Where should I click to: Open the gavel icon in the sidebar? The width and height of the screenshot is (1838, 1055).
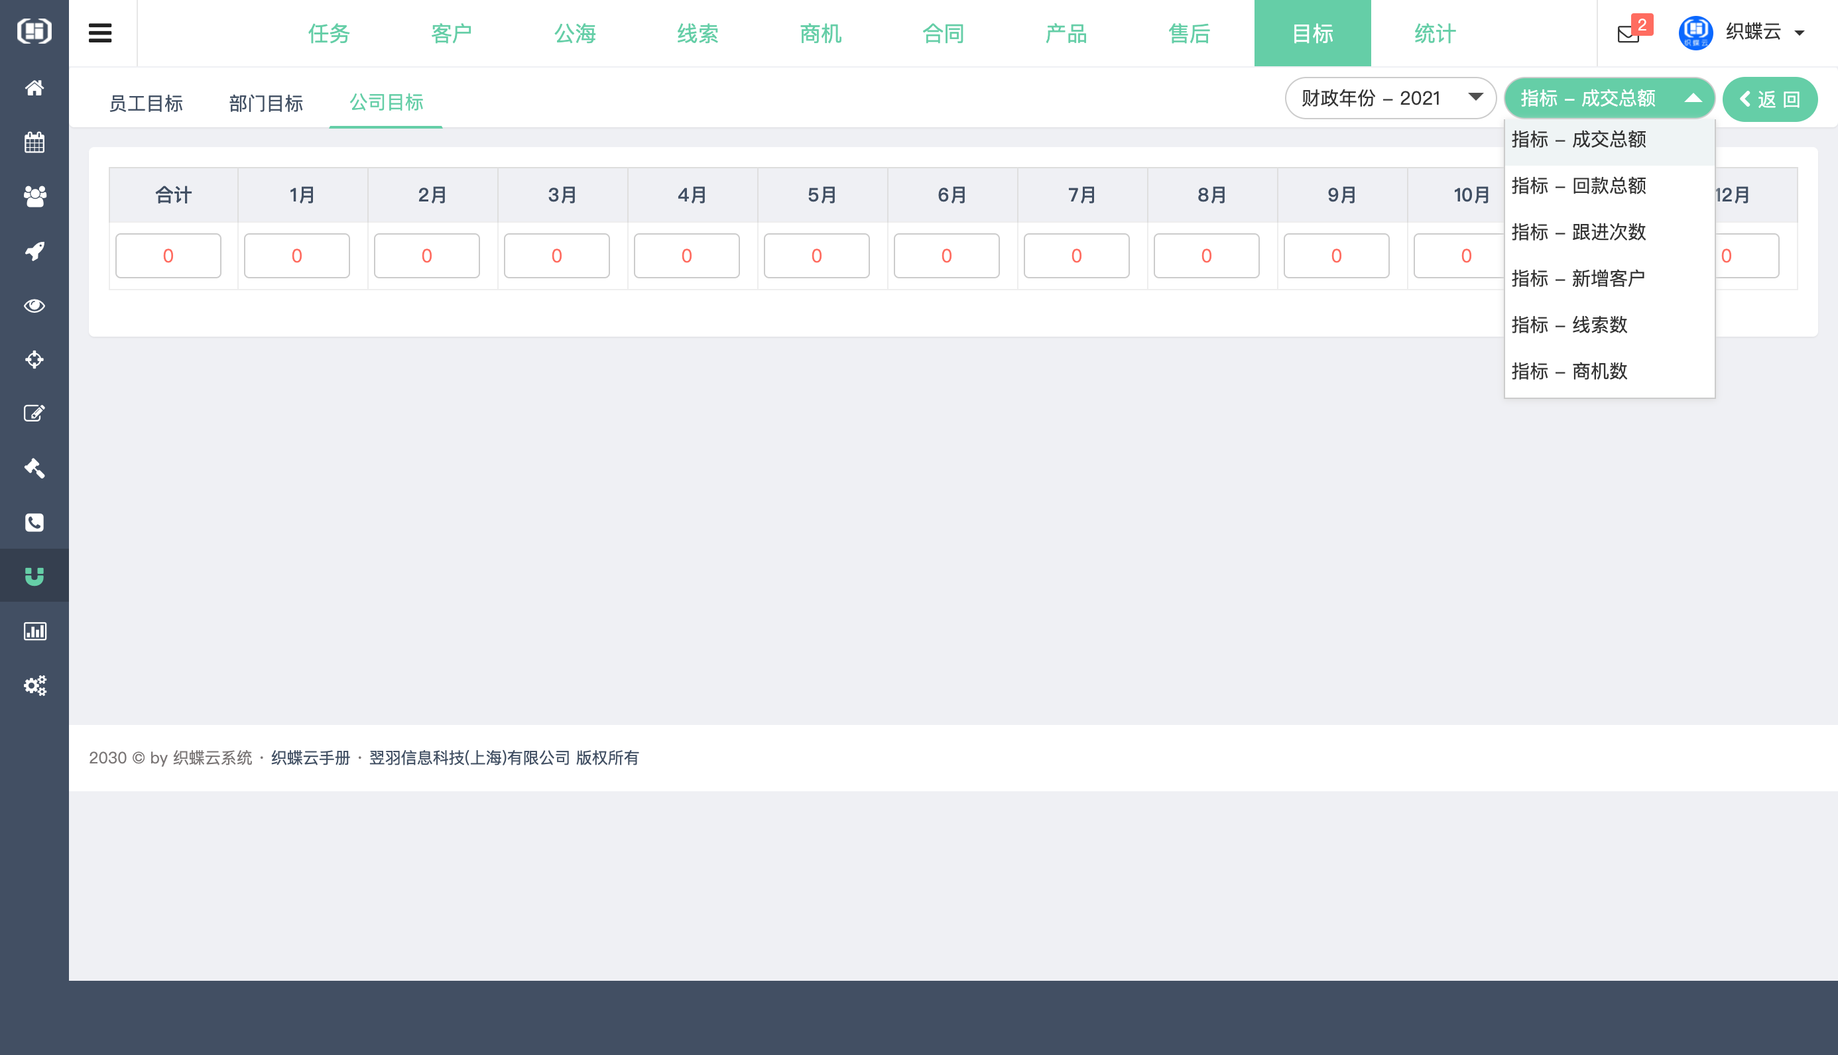click(x=34, y=468)
